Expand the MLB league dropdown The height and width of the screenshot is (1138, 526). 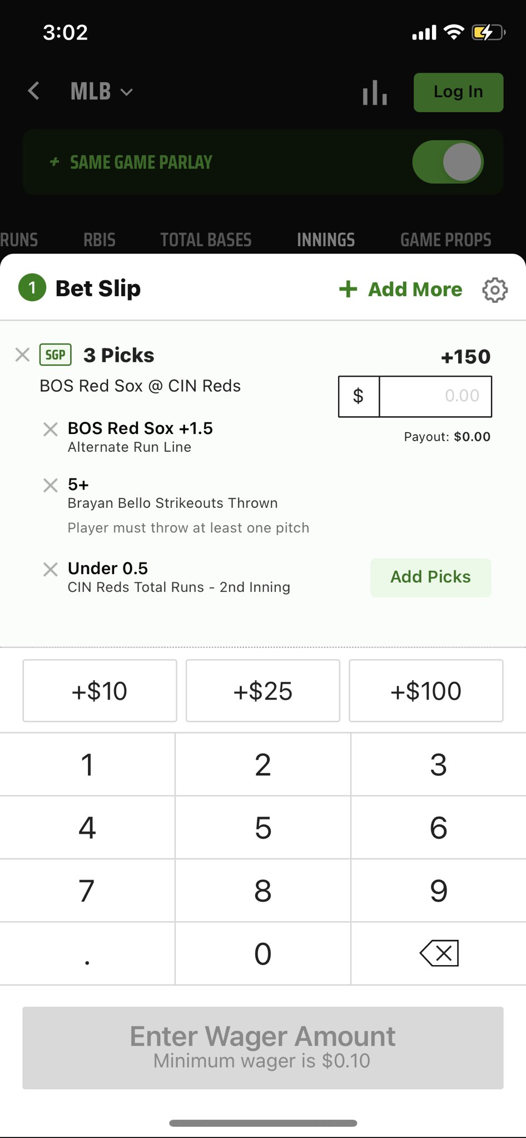tap(101, 92)
